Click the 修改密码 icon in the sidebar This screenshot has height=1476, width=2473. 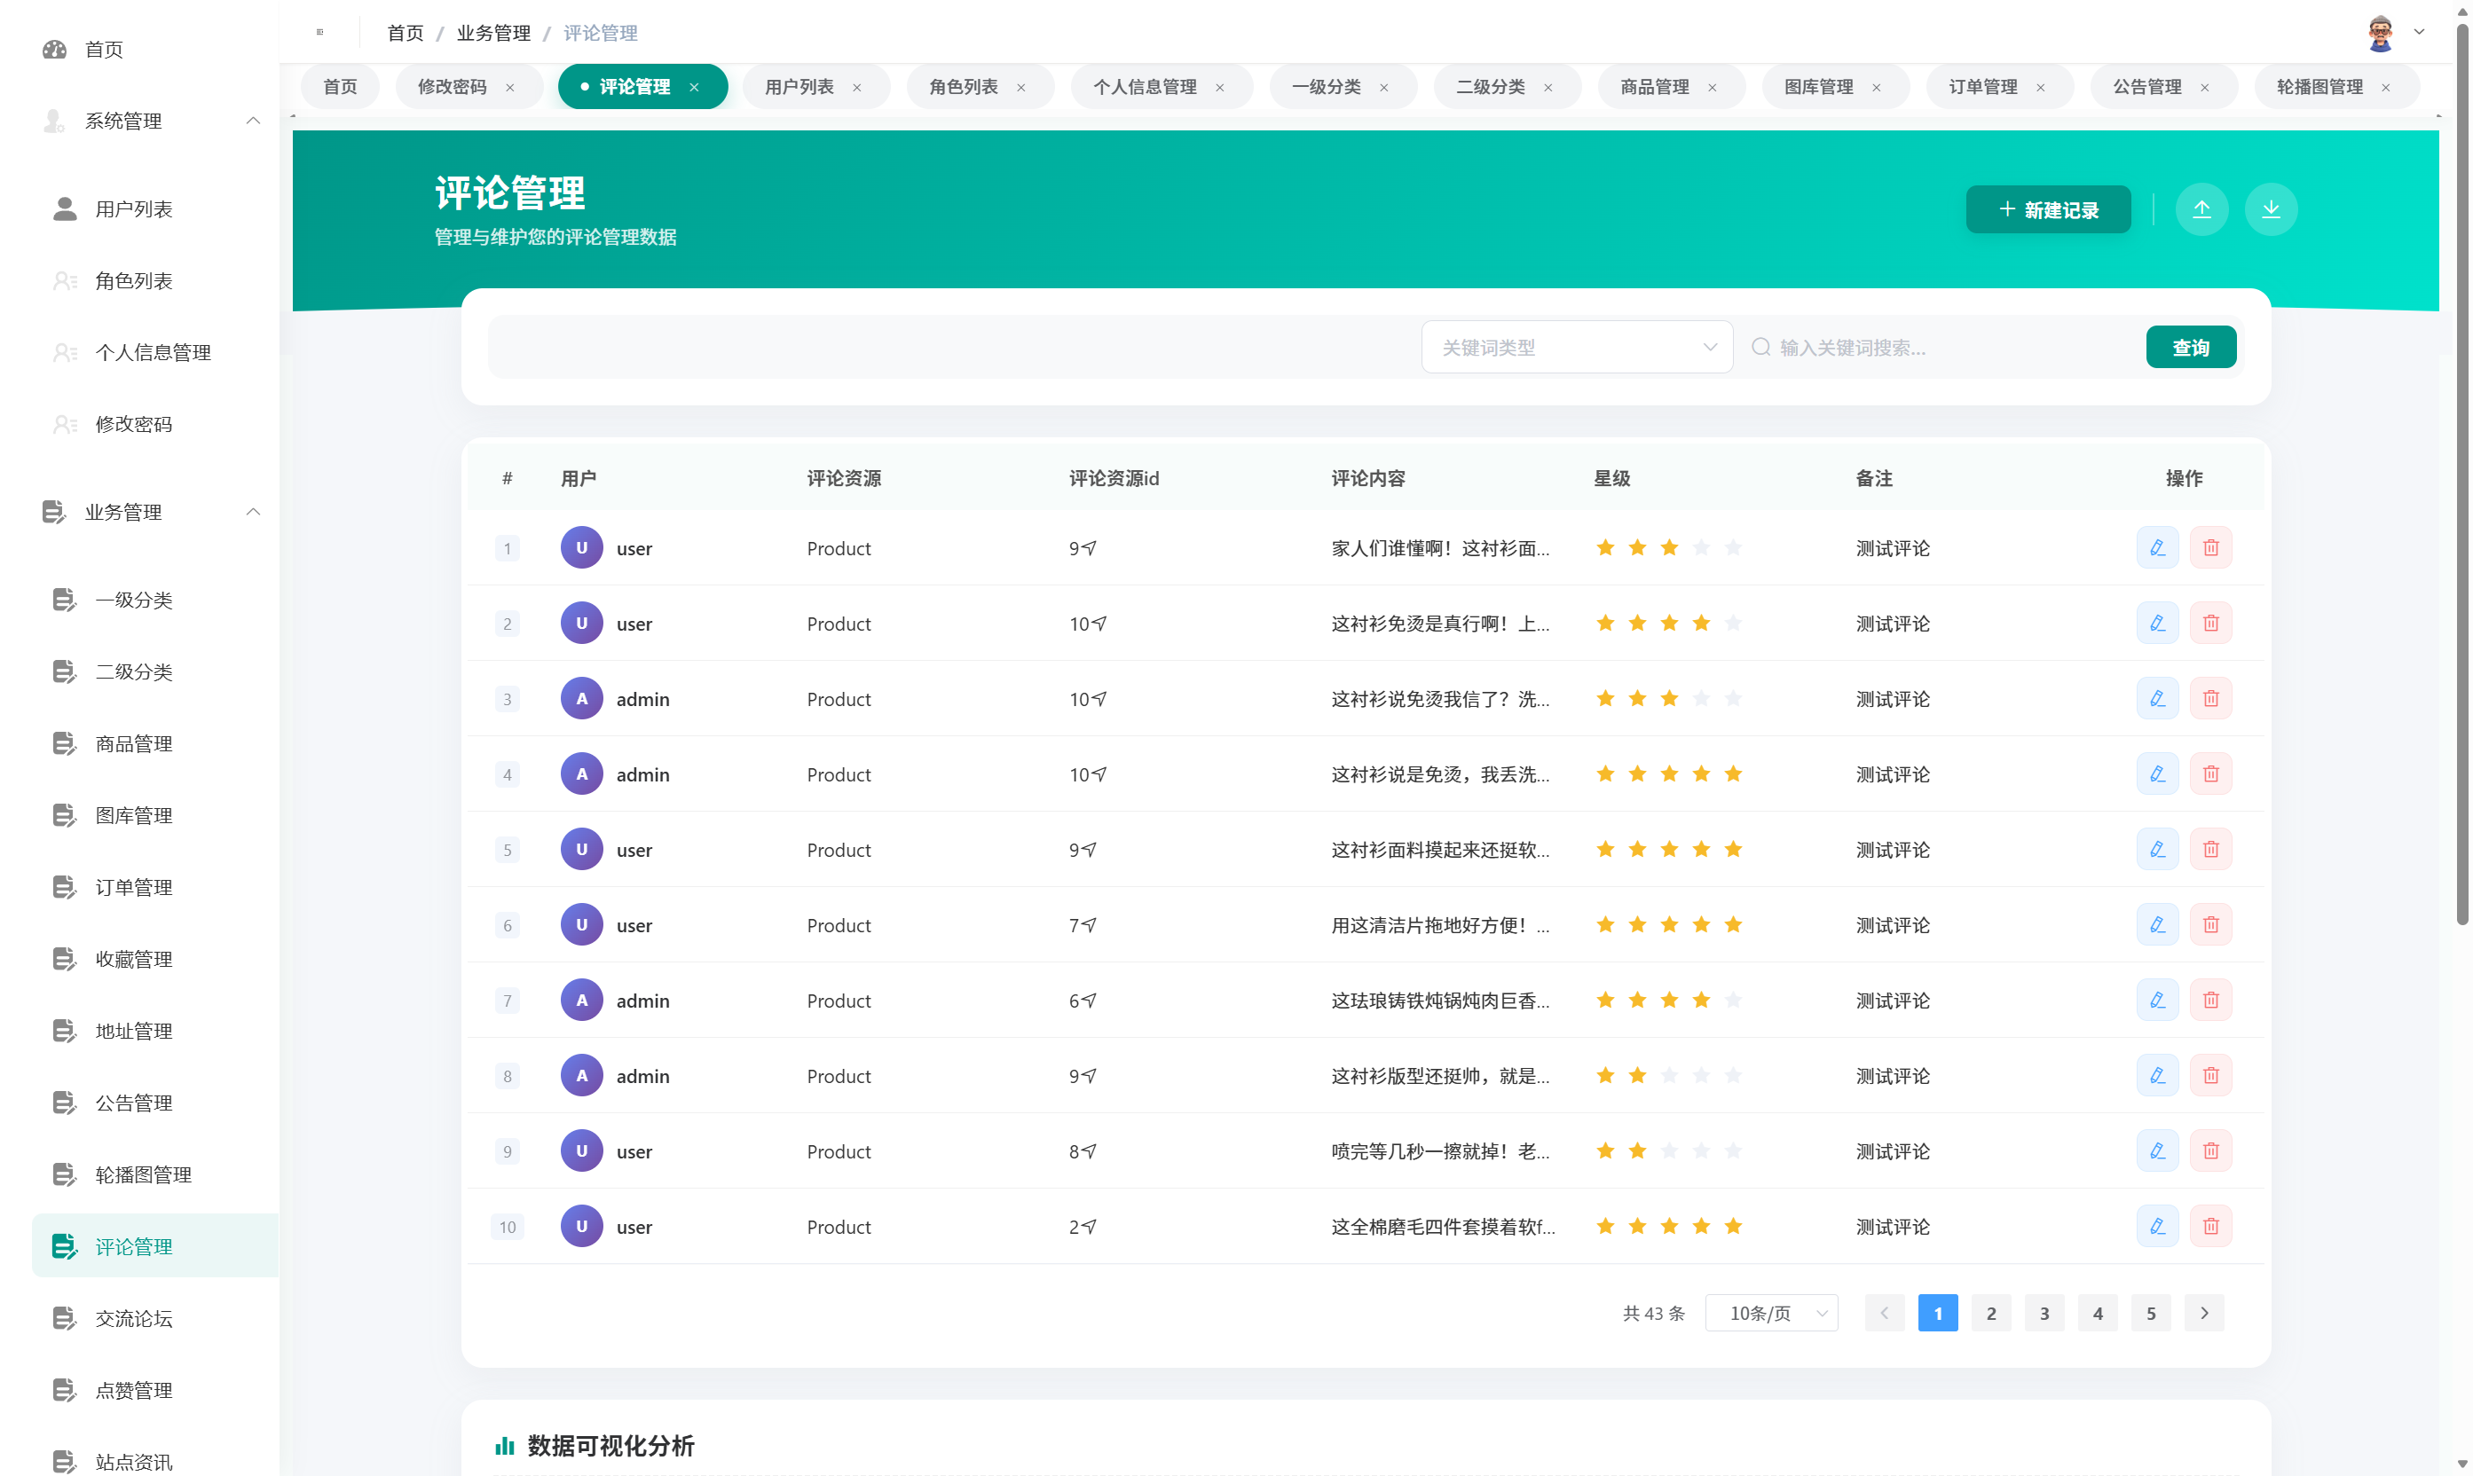(64, 423)
